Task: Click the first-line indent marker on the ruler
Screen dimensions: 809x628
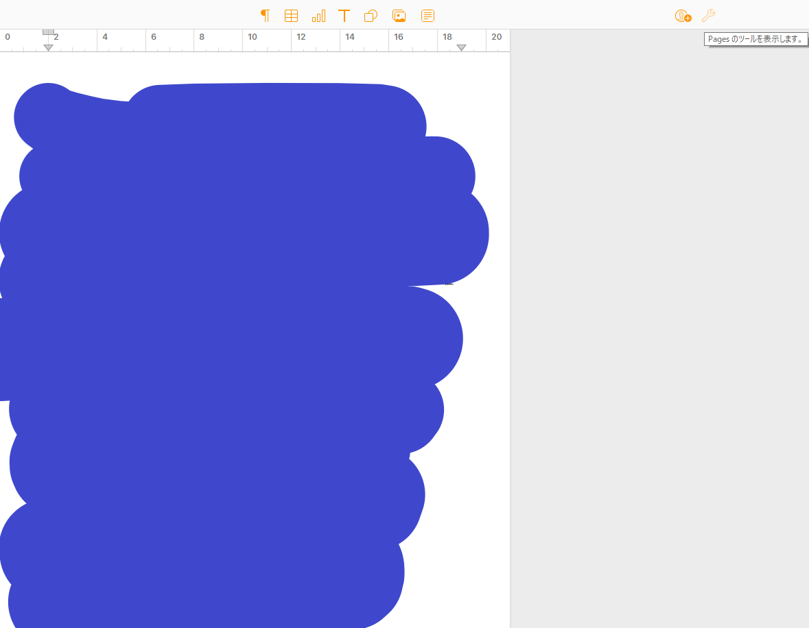Action: [x=48, y=32]
